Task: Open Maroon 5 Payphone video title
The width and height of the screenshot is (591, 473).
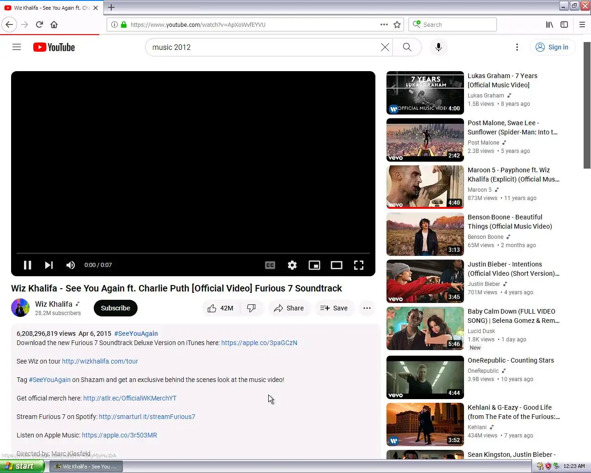Action: tap(513, 175)
